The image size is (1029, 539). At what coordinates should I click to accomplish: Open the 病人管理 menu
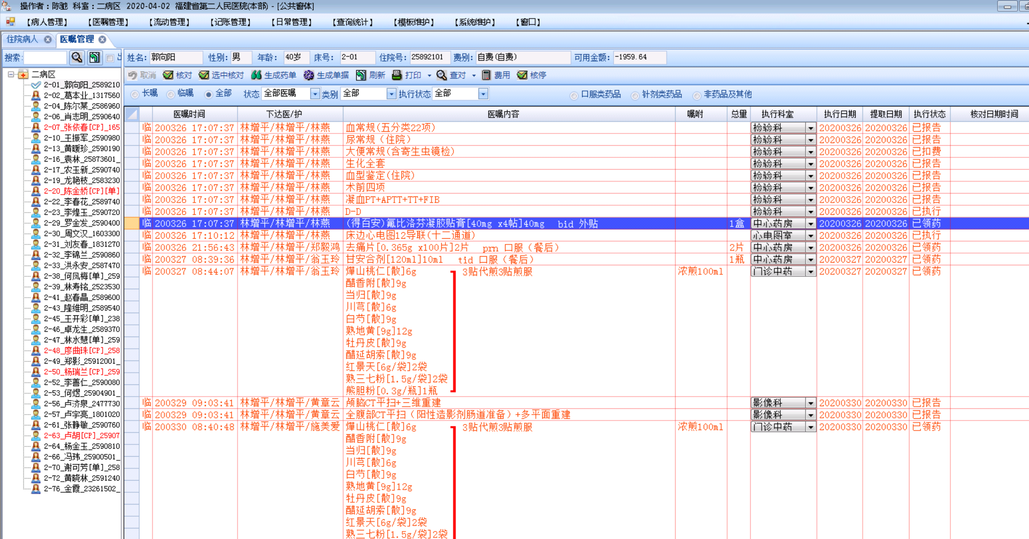tap(47, 22)
